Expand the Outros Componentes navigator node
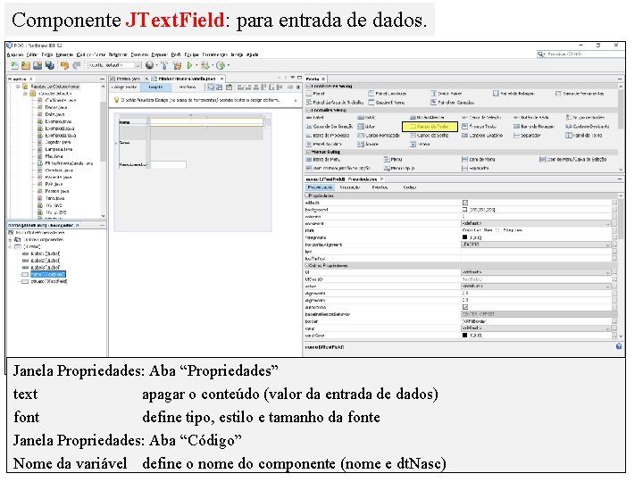The width and height of the screenshot is (643, 482). tap(10, 240)
